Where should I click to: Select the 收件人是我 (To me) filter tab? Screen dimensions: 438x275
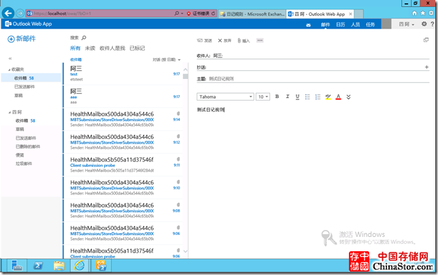click(112, 48)
